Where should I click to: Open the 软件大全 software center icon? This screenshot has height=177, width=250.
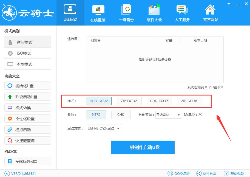(154, 13)
